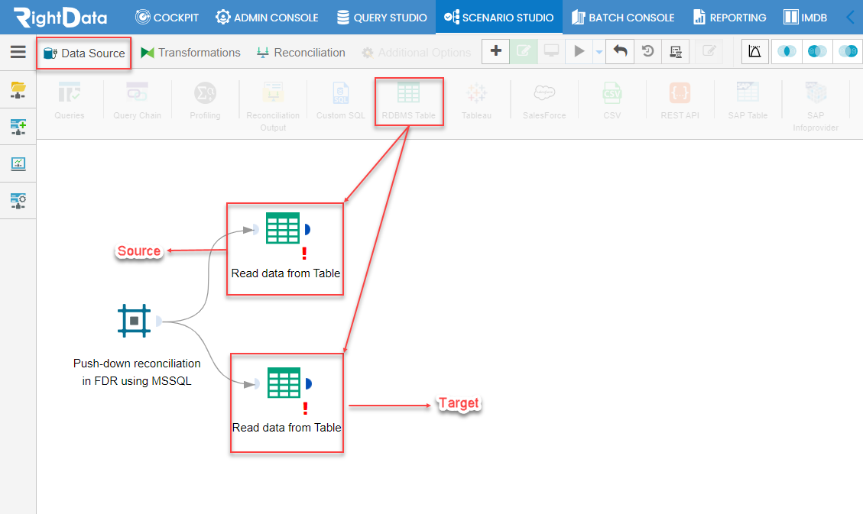Select the SAP Infoprovider tool
This screenshot has width=863, height=514.
click(x=816, y=107)
